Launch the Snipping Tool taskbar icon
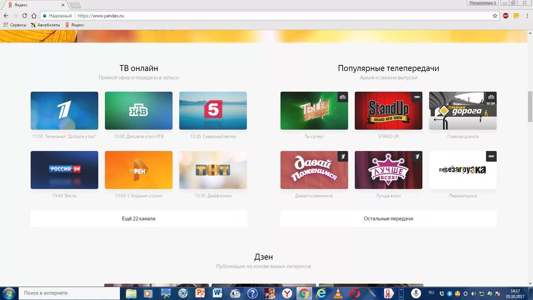The height and width of the screenshot is (300, 533). point(166,293)
